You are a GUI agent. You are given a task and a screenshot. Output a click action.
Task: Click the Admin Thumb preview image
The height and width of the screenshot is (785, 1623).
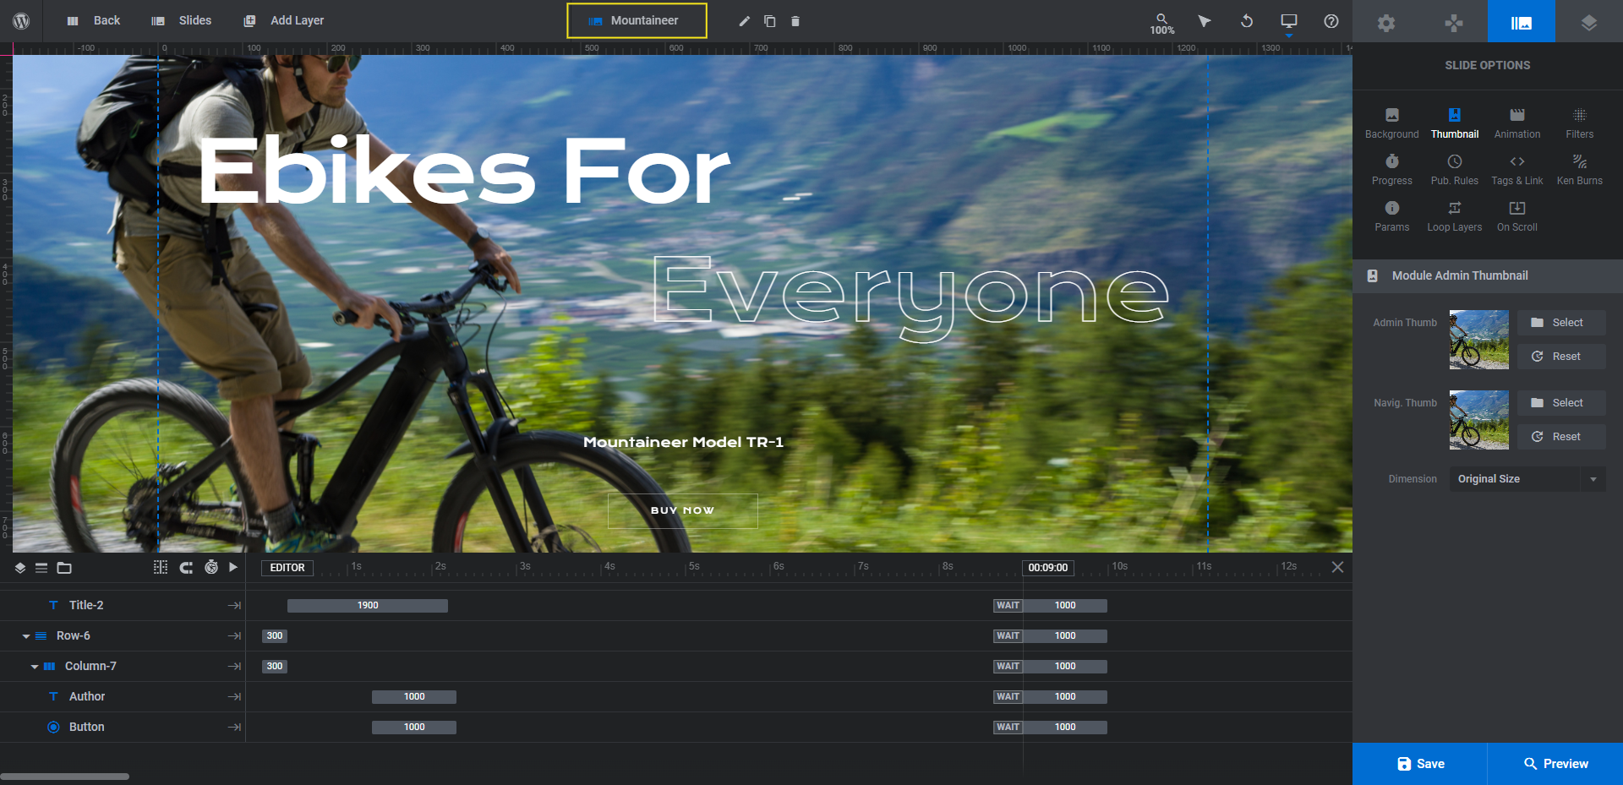pos(1479,340)
